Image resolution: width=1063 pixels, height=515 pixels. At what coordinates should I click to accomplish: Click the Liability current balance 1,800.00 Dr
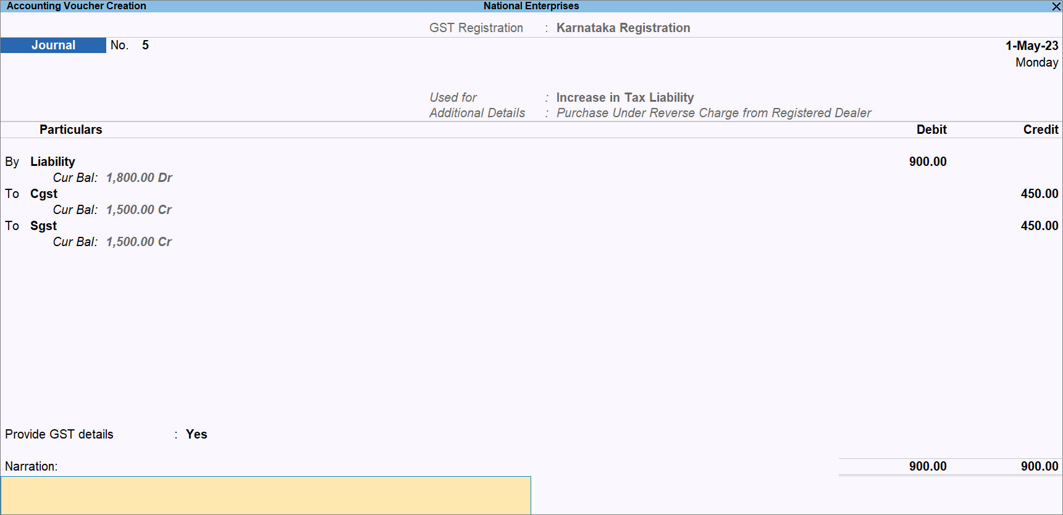[139, 178]
